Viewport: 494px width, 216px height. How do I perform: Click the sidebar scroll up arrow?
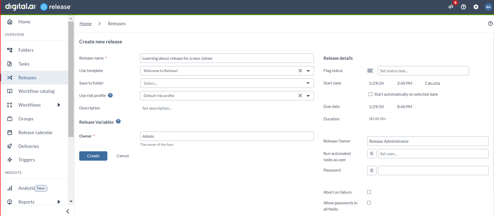click(71, 18)
